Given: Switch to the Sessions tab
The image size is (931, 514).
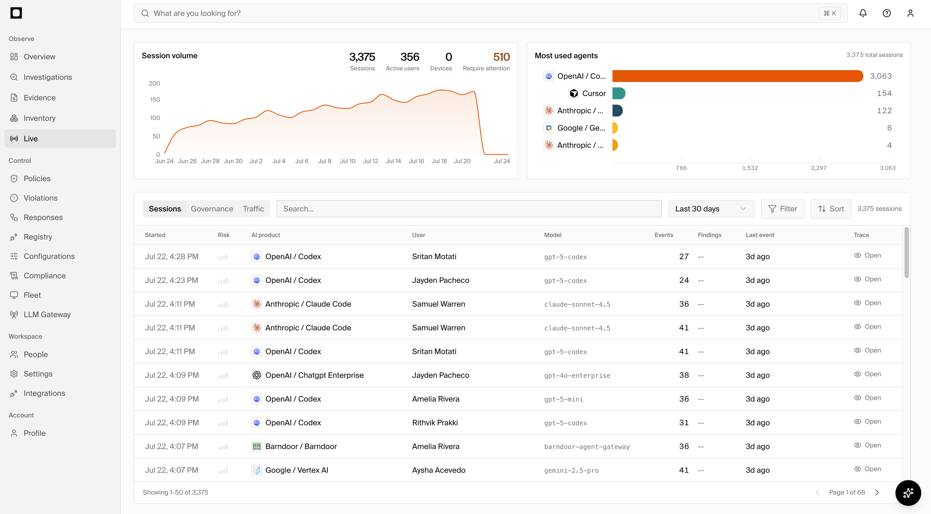Looking at the screenshot, I should coord(165,208).
